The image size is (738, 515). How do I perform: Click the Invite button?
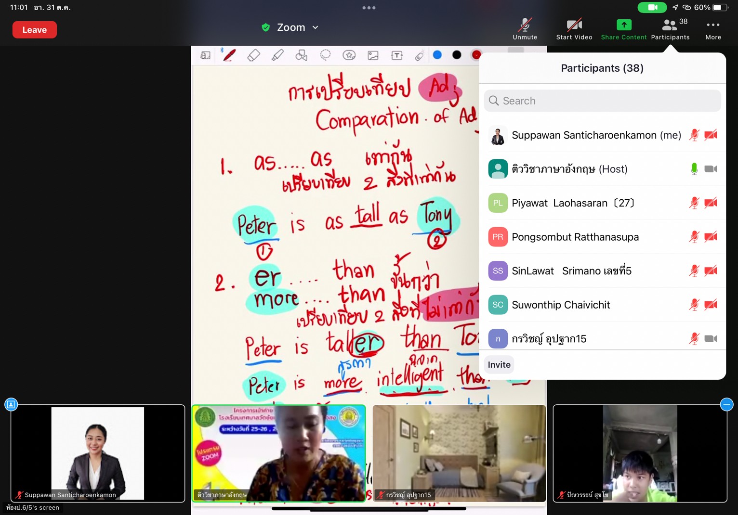pyautogui.click(x=499, y=365)
